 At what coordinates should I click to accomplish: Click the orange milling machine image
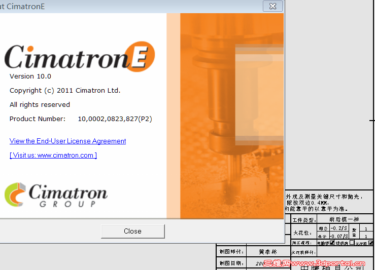(232, 116)
